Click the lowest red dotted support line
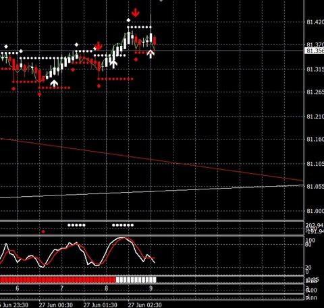The height and width of the screenshot is (308, 324). click(x=54, y=88)
